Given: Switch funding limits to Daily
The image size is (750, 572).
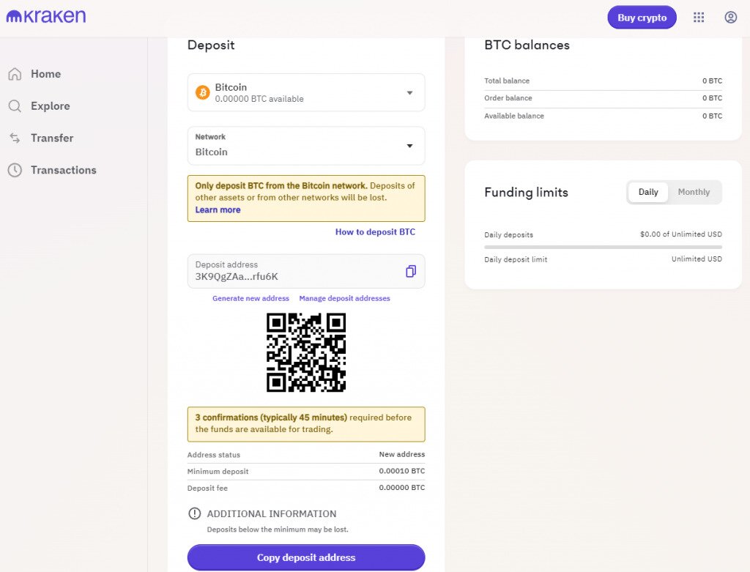Looking at the screenshot, I should click(647, 192).
